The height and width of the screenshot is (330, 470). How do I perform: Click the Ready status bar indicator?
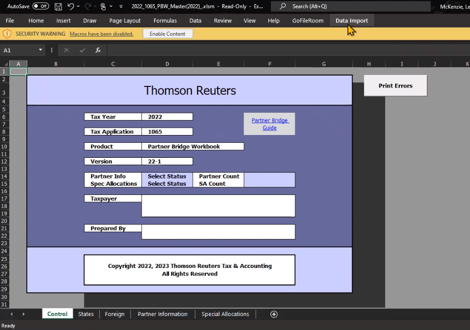8,325
